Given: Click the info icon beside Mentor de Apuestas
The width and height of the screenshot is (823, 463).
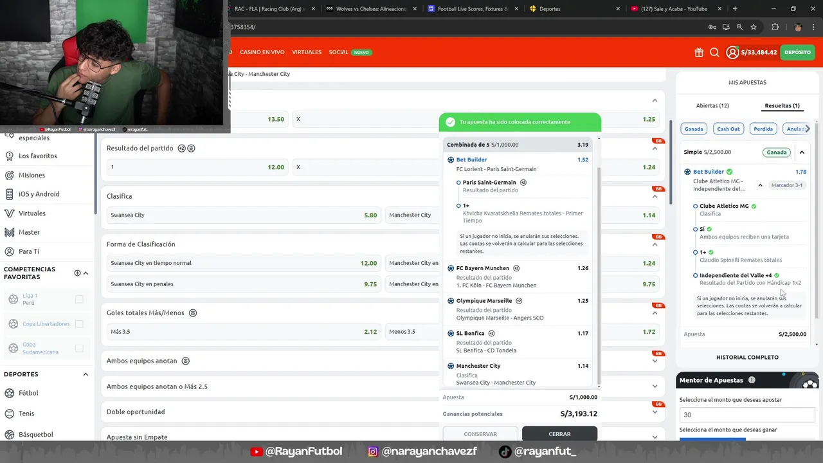Looking at the screenshot, I should [x=752, y=380].
